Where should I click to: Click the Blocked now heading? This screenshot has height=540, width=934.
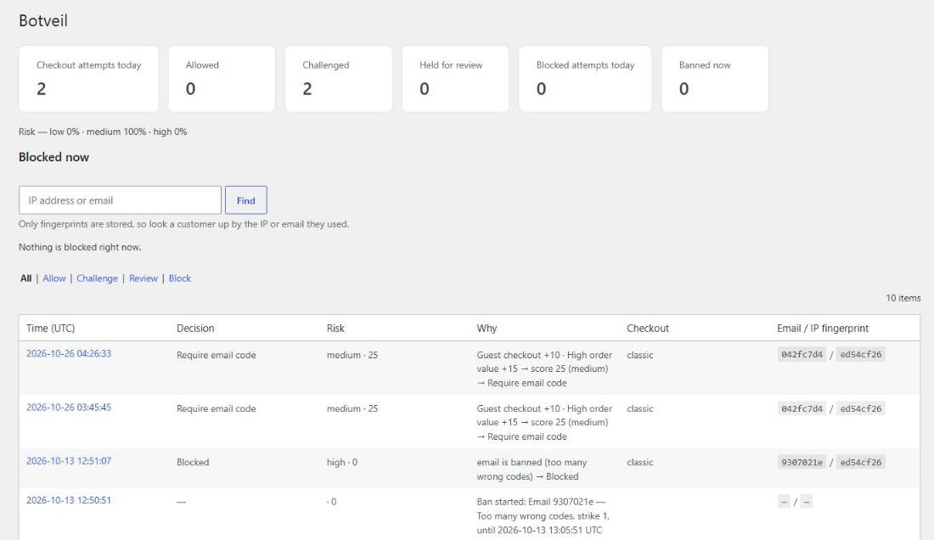(53, 157)
